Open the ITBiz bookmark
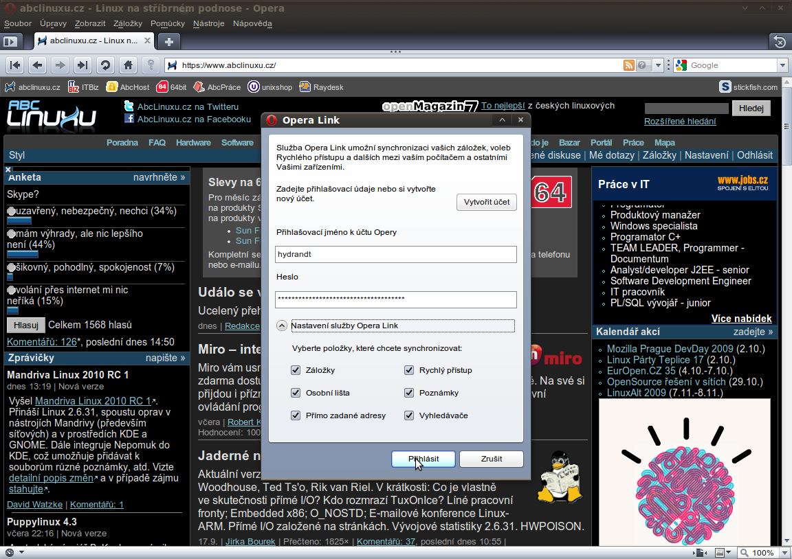 coord(83,87)
